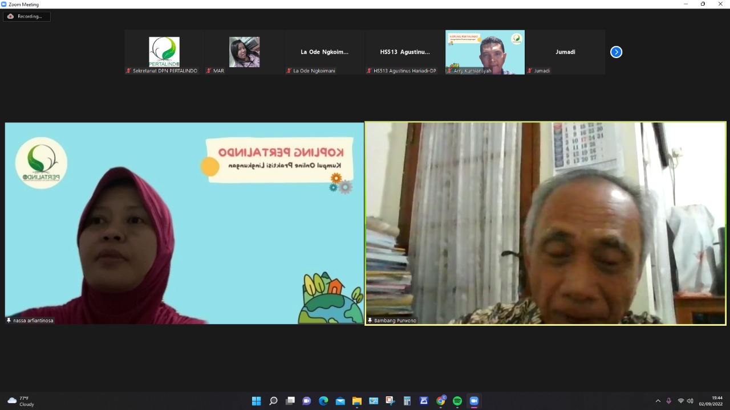Expand the hidden system tray icons
The width and height of the screenshot is (730, 410).
click(658, 401)
